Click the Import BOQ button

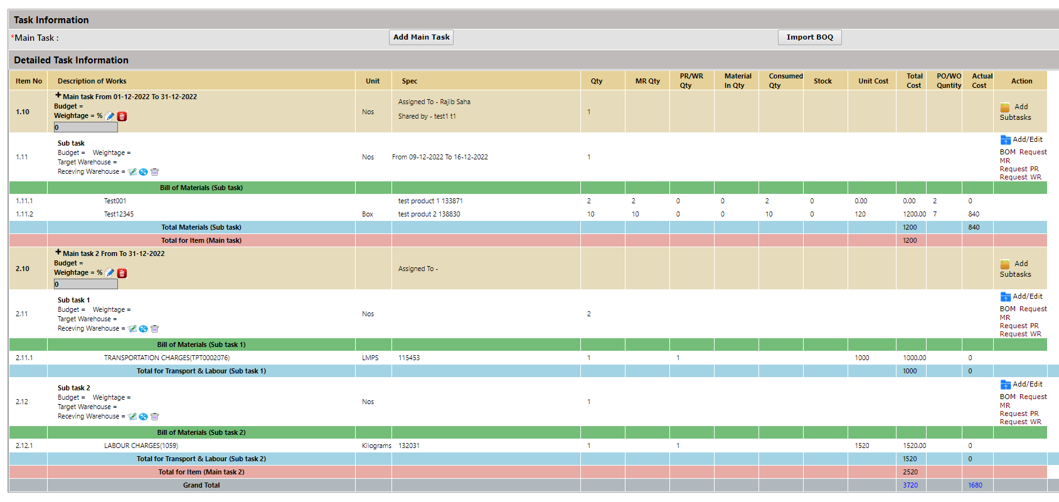point(810,37)
